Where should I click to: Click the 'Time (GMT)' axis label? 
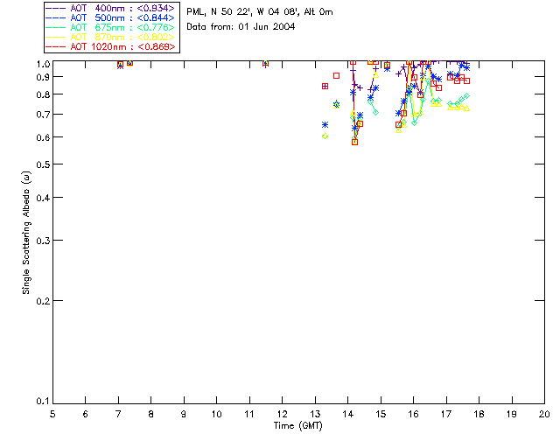coord(297,426)
